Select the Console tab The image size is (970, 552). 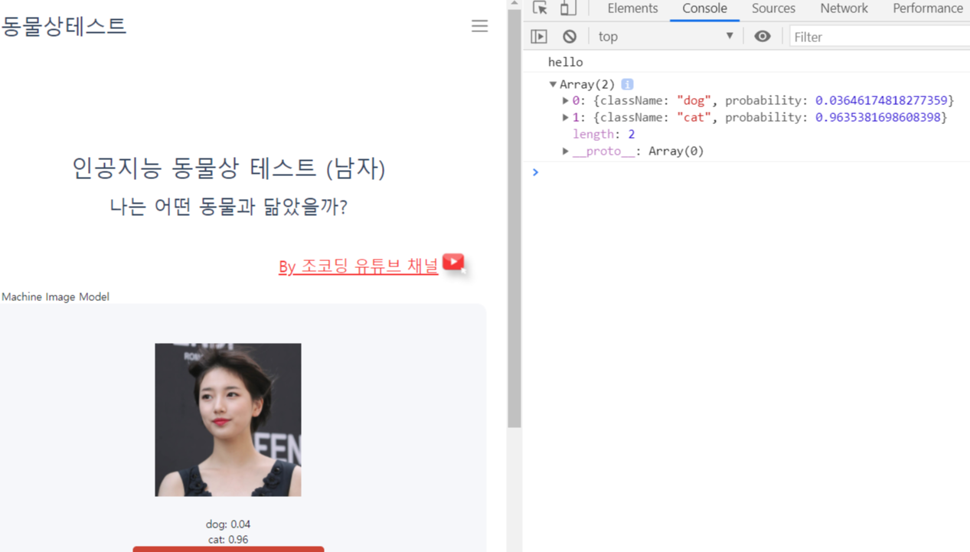(704, 8)
